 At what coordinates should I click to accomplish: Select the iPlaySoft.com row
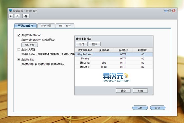(114, 54)
